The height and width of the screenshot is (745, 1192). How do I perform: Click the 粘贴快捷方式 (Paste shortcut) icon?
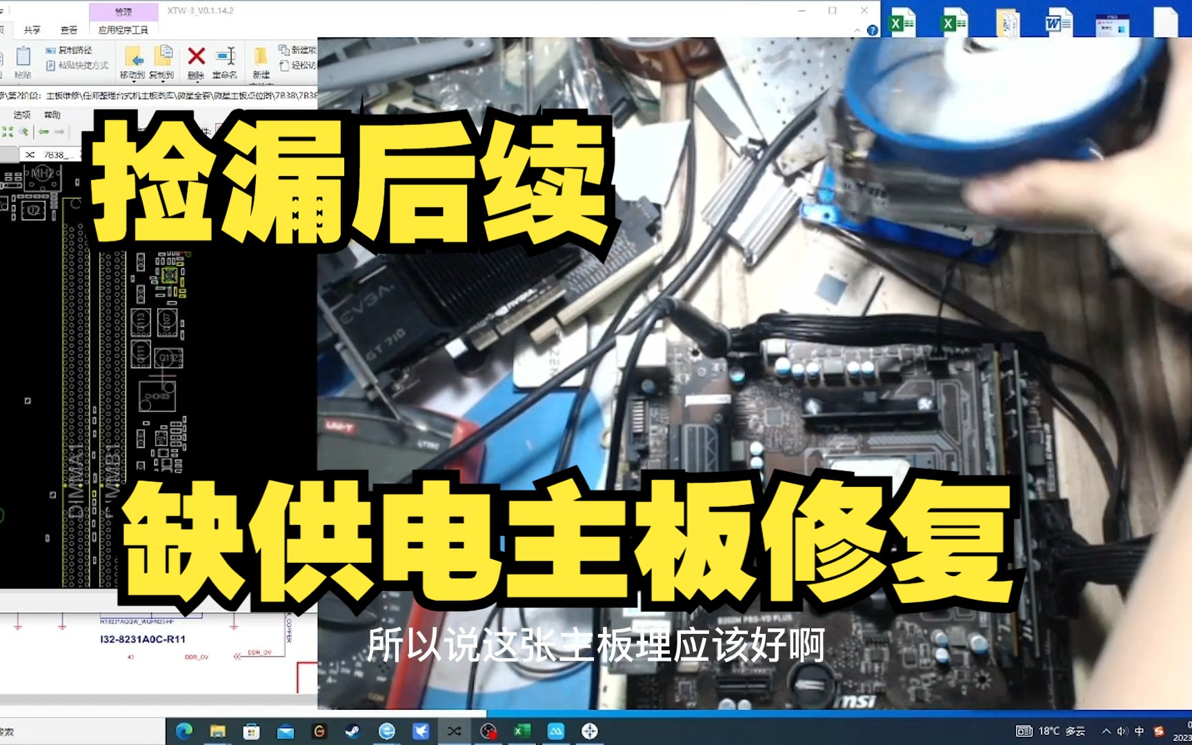coord(50,66)
